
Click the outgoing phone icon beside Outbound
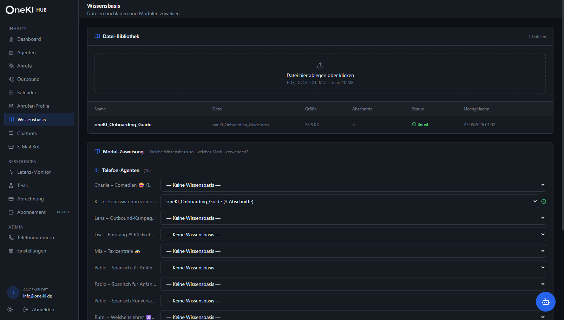(x=11, y=79)
